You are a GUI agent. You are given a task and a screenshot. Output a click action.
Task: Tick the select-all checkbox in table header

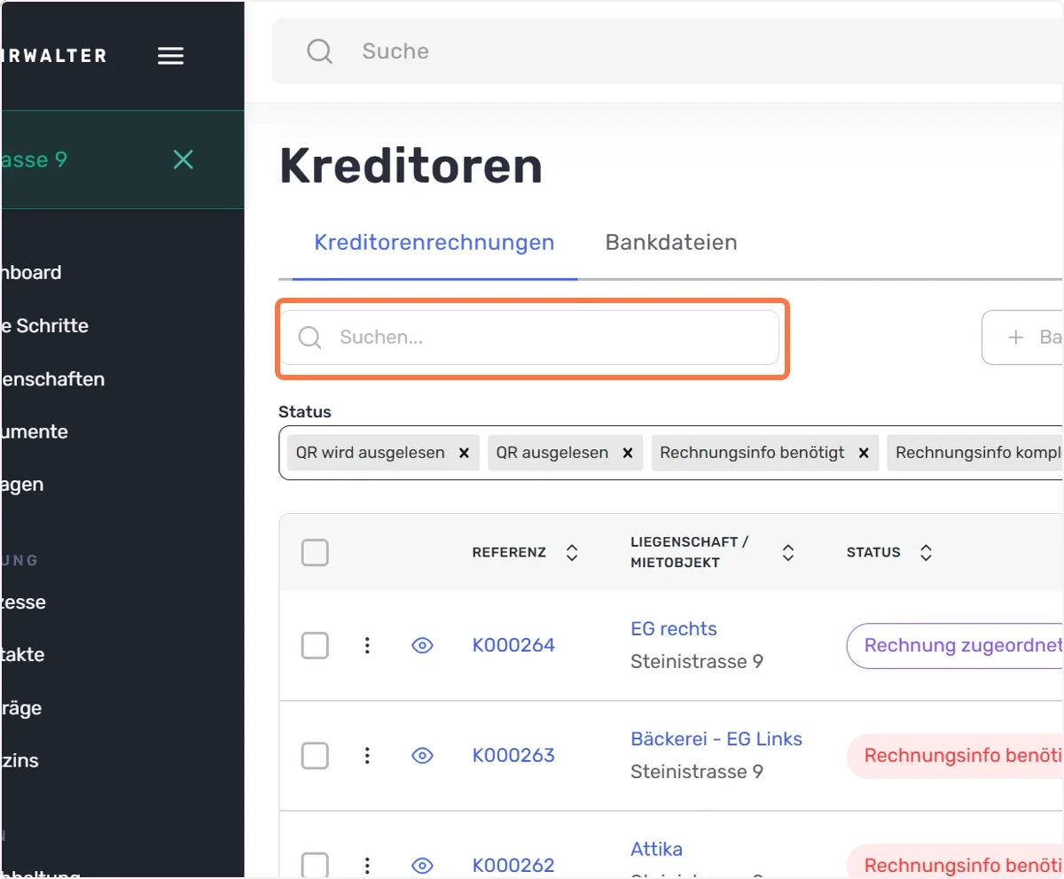point(315,553)
